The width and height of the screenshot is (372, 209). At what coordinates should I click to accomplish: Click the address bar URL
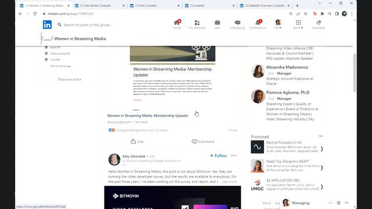click(x=71, y=14)
